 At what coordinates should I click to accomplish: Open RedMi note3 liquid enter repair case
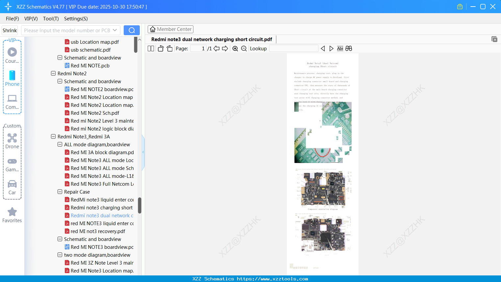tap(102, 200)
